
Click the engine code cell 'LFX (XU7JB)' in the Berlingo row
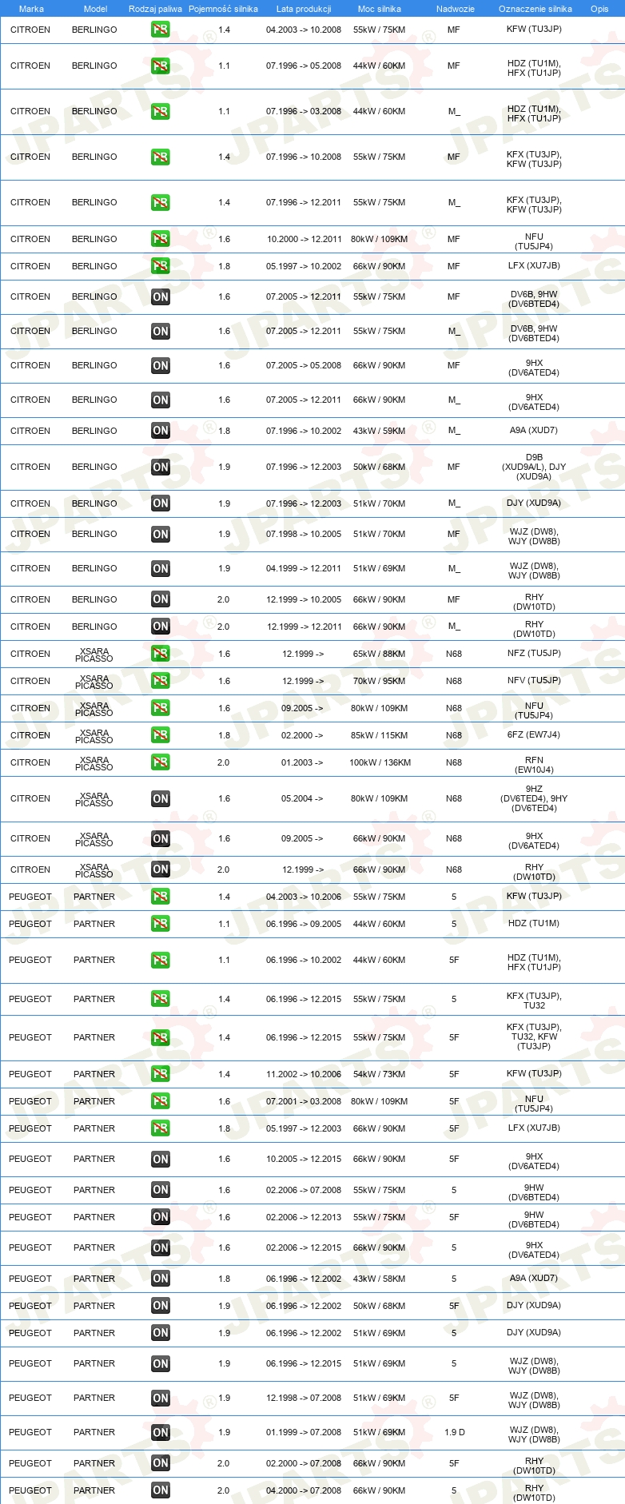tap(534, 266)
